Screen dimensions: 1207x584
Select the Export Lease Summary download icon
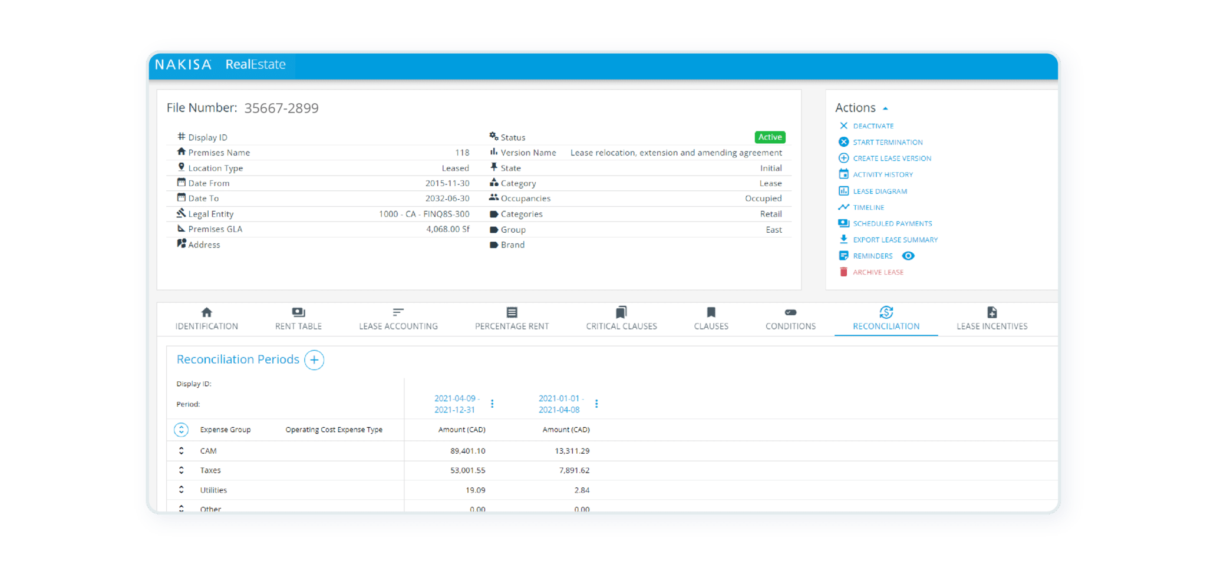click(843, 240)
